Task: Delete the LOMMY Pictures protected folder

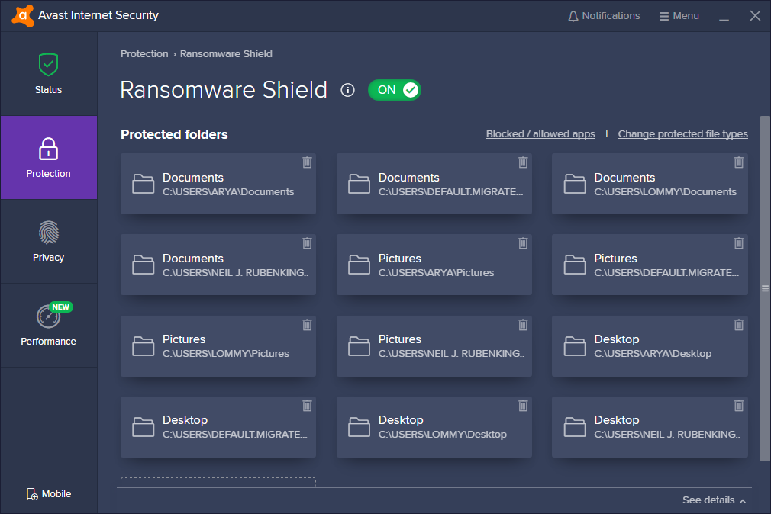Action: coord(307,324)
